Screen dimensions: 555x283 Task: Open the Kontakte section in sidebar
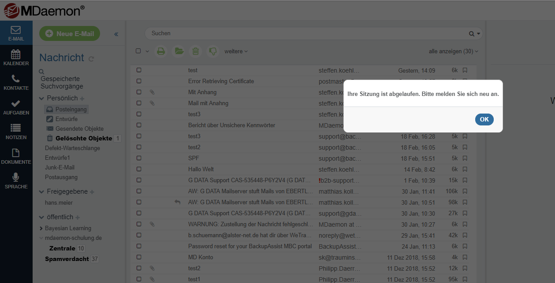point(16,82)
